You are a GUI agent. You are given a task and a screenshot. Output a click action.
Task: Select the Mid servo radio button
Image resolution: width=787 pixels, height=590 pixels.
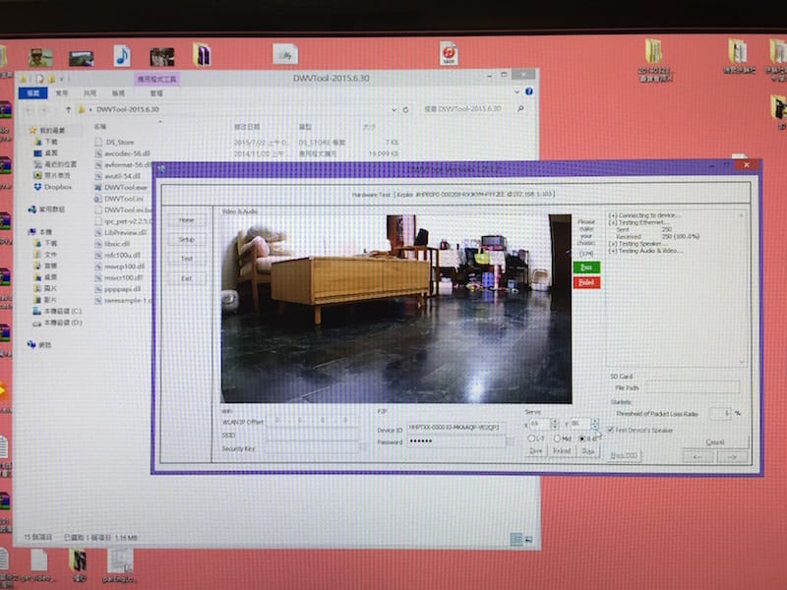pyautogui.click(x=559, y=438)
